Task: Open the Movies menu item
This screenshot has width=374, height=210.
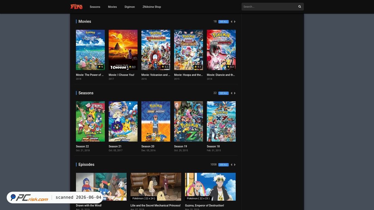Action: tap(112, 7)
